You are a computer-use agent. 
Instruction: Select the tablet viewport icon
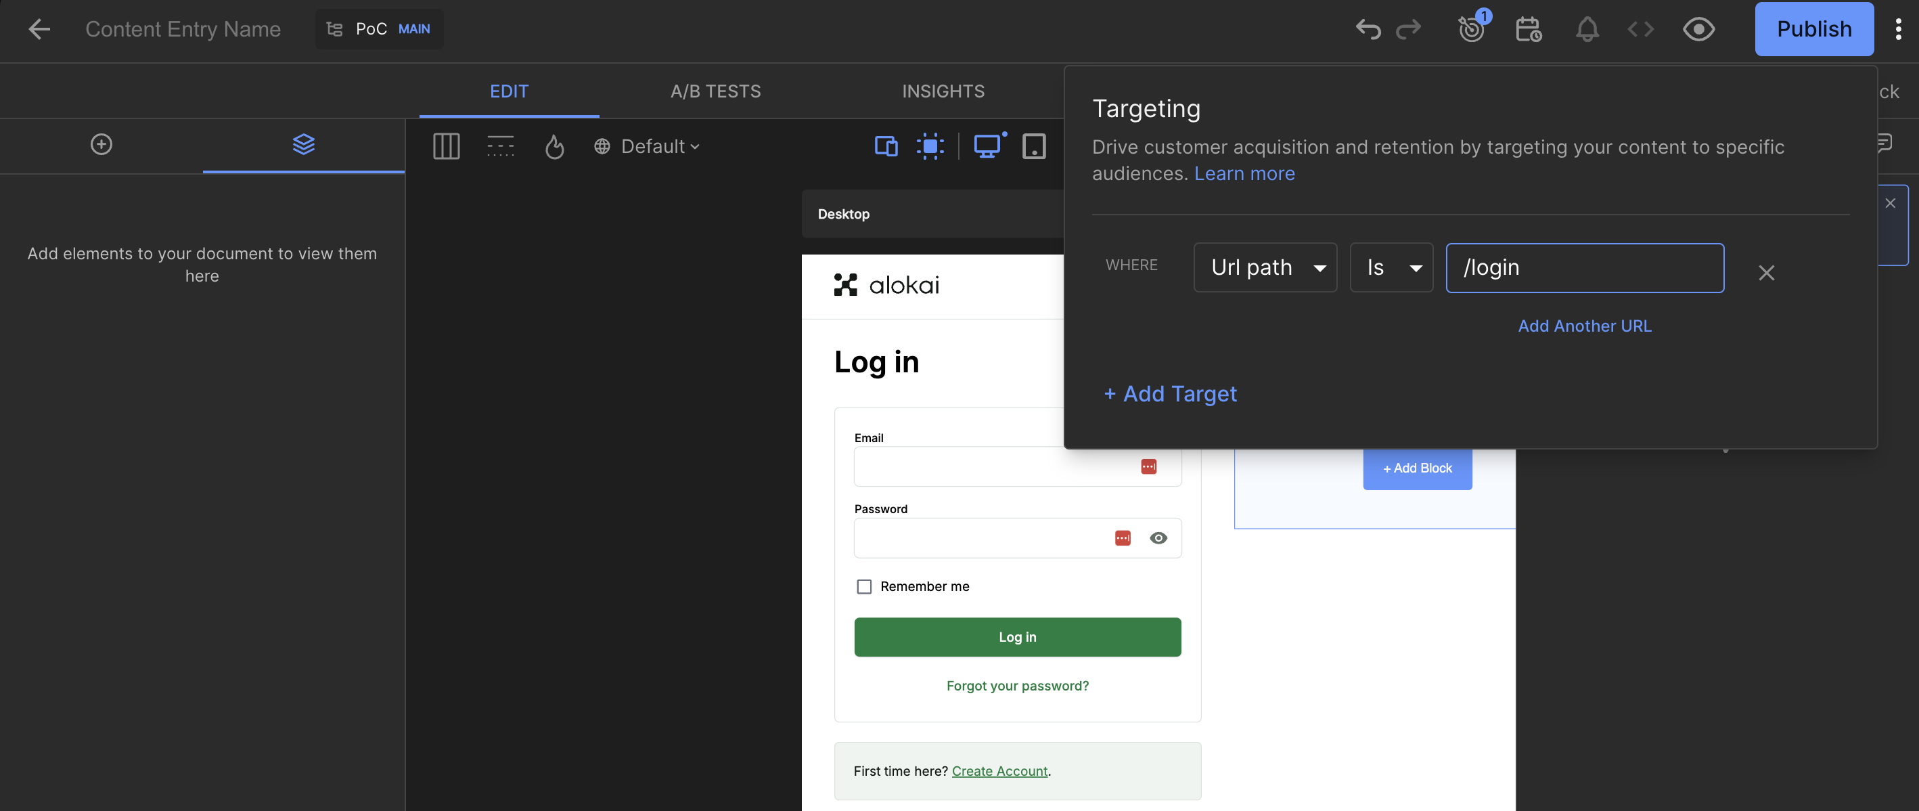pyautogui.click(x=1033, y=146)
